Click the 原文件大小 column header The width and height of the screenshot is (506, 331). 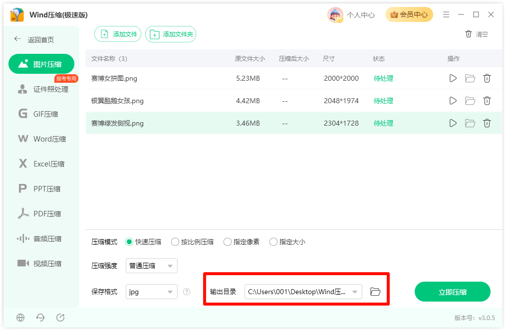point(250,59)
